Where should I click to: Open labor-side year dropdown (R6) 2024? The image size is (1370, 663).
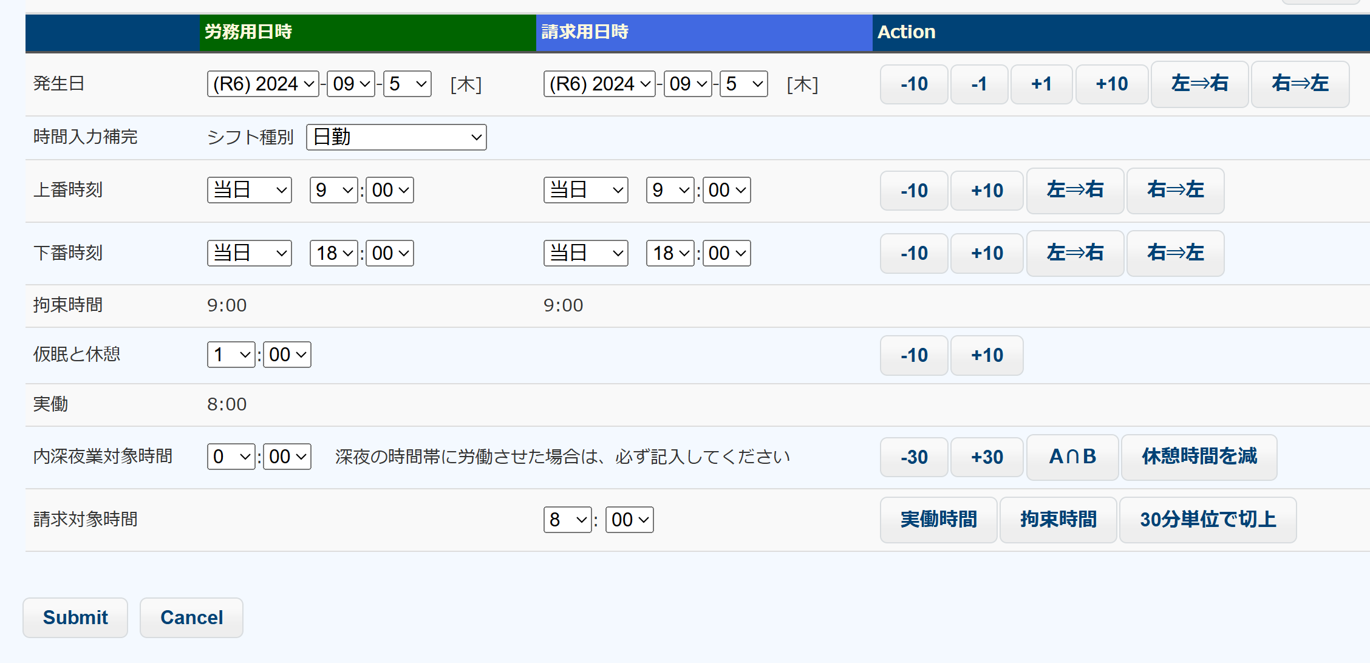click(x=263, y=84)
